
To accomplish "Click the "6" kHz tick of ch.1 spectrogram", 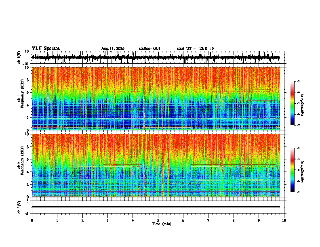I will click(28, 92).
